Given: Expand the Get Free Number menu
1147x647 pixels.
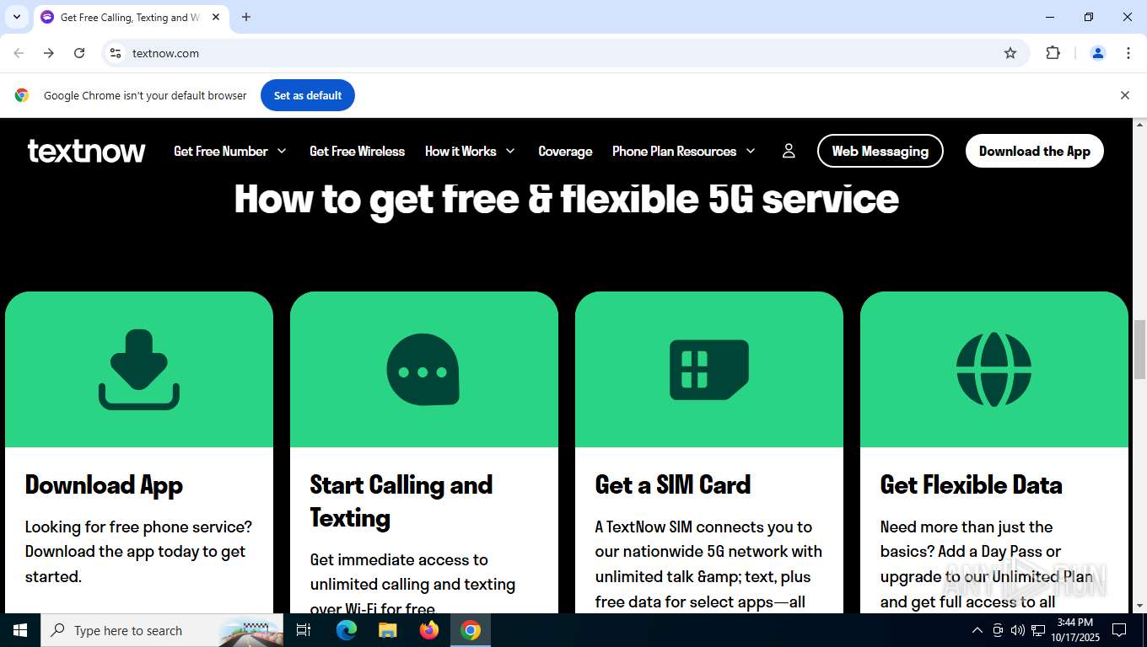Looking at the screenshot, I should point(230,151).
